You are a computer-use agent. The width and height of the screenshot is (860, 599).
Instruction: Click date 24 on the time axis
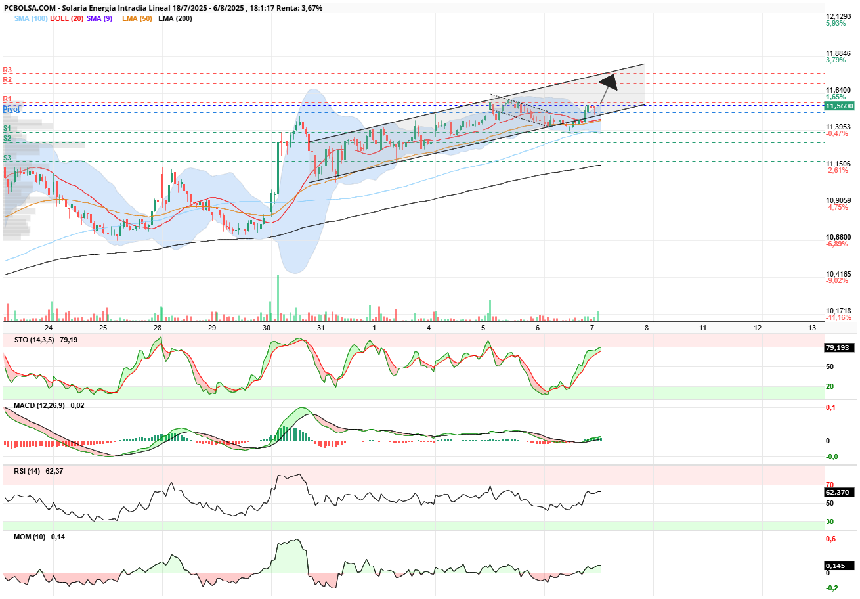point(49,327)
